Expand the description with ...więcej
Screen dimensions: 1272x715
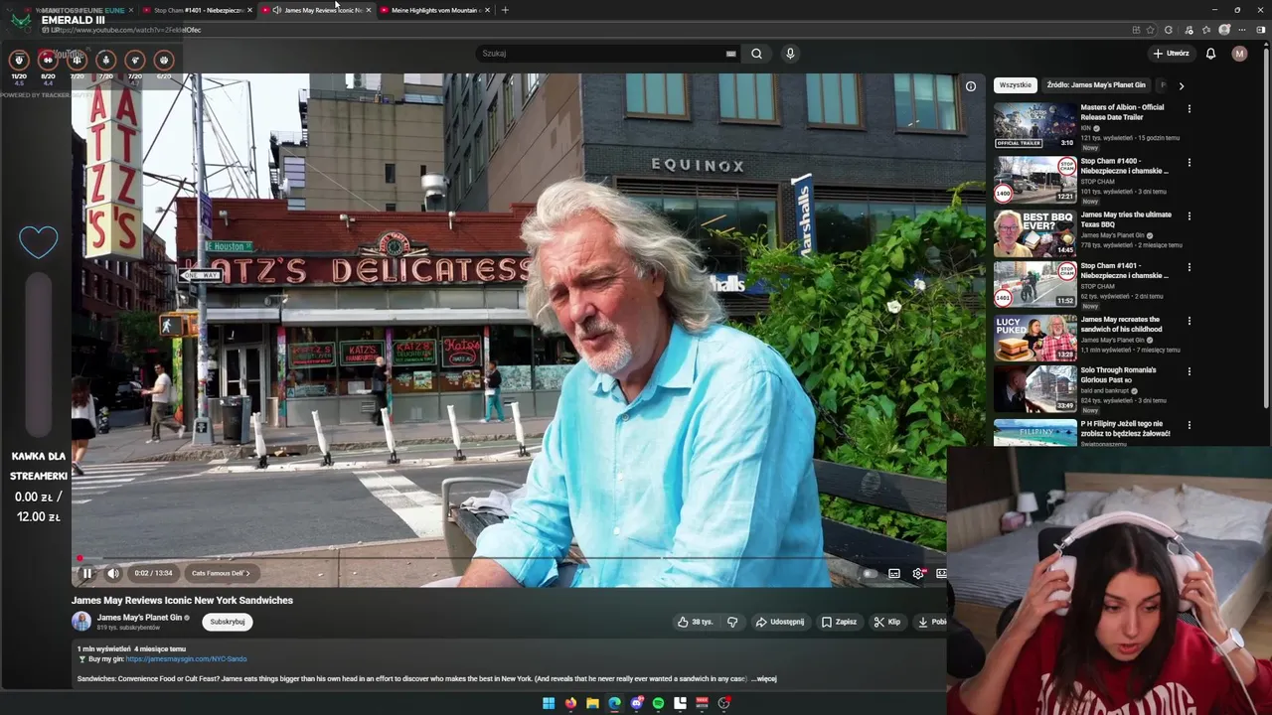point(763,678)
